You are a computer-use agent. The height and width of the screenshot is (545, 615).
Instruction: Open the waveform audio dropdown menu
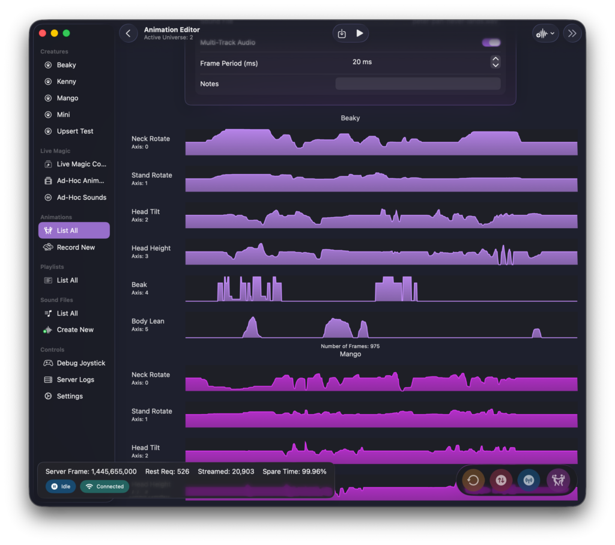click(x=545, y=34)
